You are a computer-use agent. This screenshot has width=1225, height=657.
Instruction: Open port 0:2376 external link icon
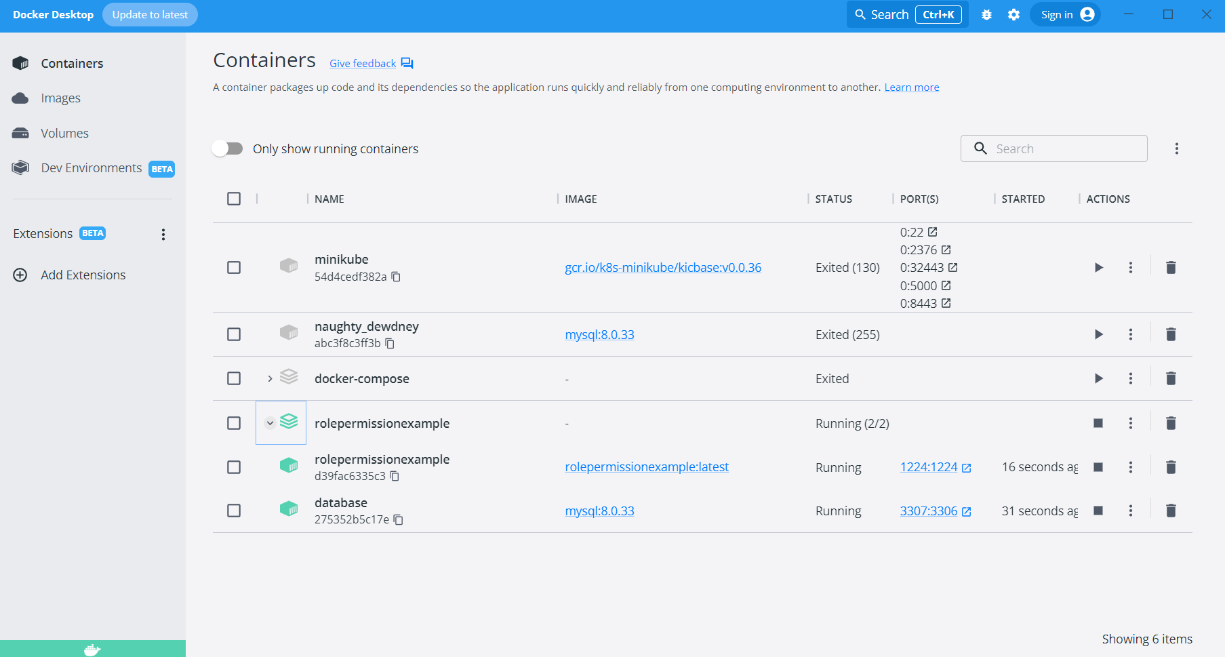click(x=946, y=250)
